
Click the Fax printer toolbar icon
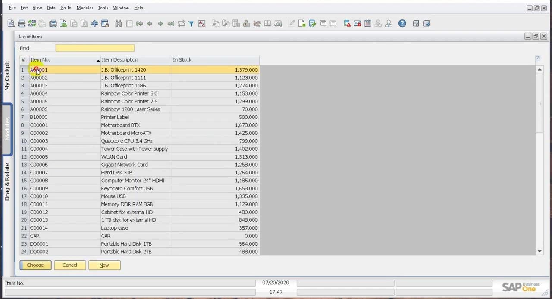tap(53, 24)
